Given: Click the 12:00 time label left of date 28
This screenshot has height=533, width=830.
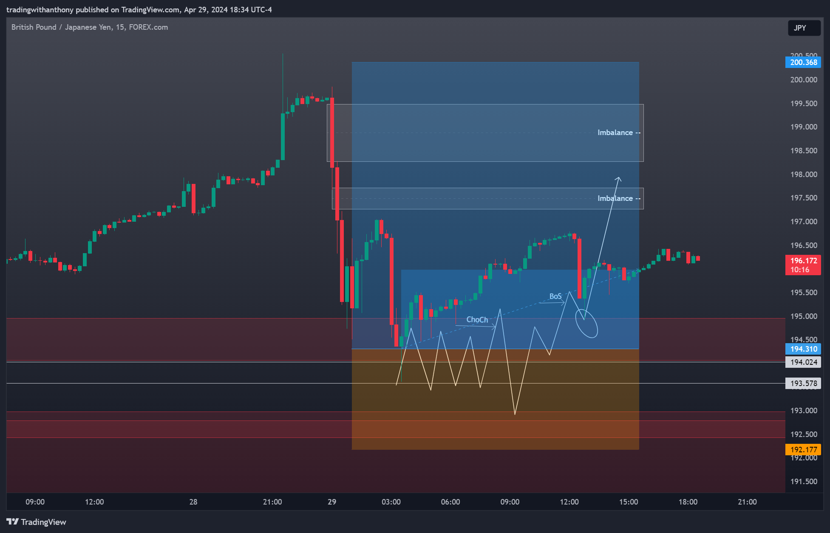Looking at the screenshot, I should pyautogui.click(x=94, y=502).
